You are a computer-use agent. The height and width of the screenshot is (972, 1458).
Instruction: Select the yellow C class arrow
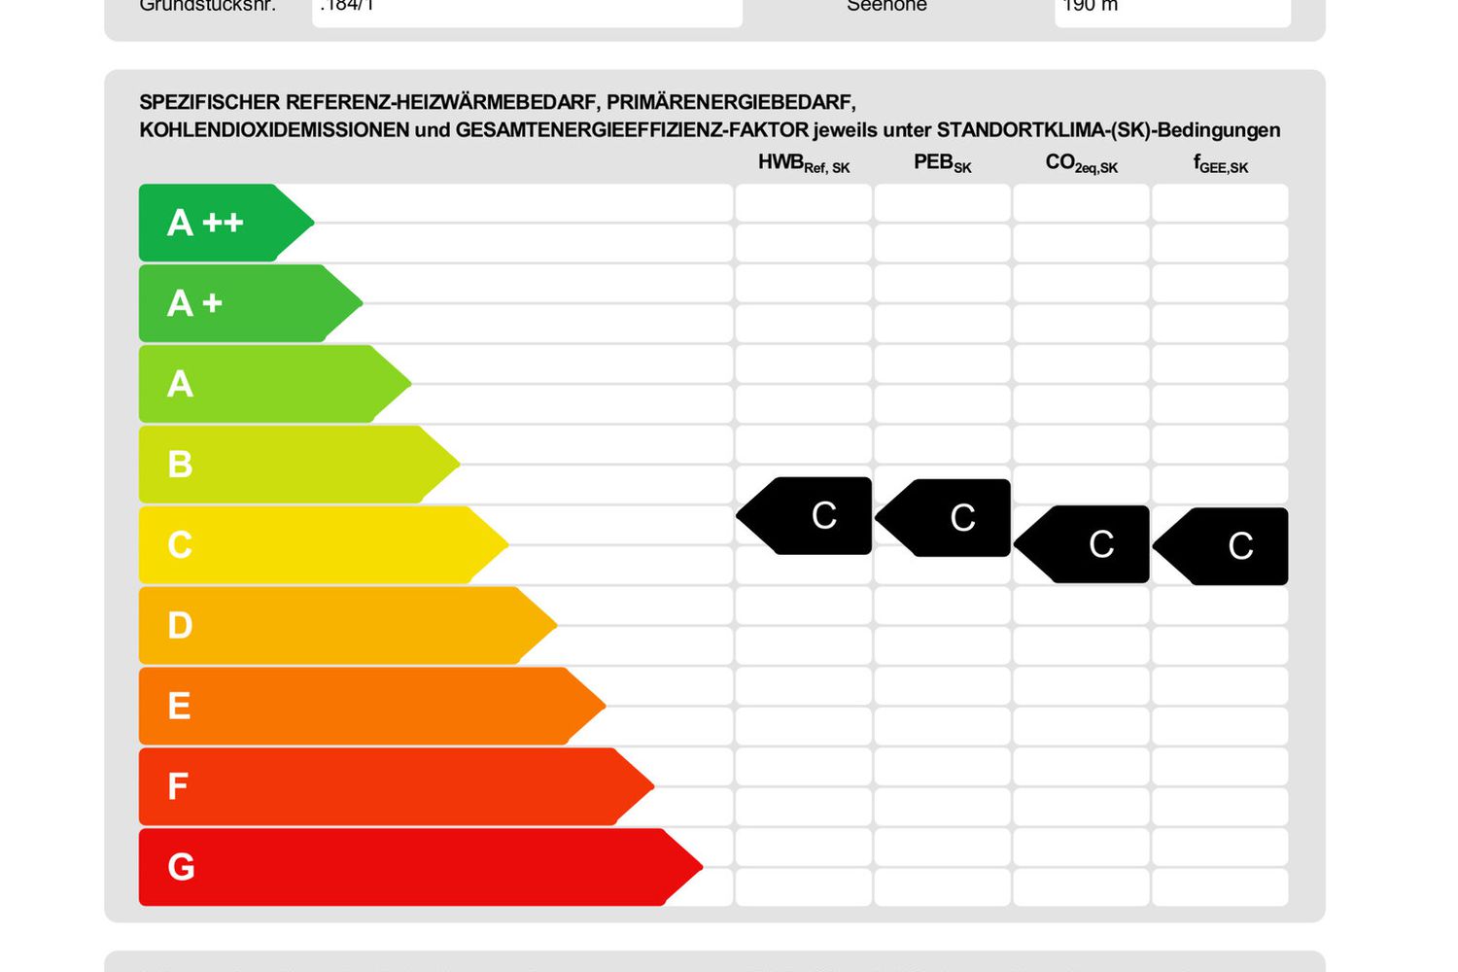(323, 545)
